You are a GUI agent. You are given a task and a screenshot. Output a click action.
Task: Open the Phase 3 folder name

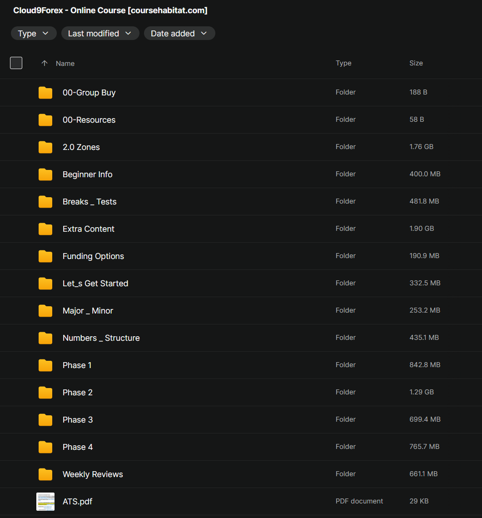point(78,420)
